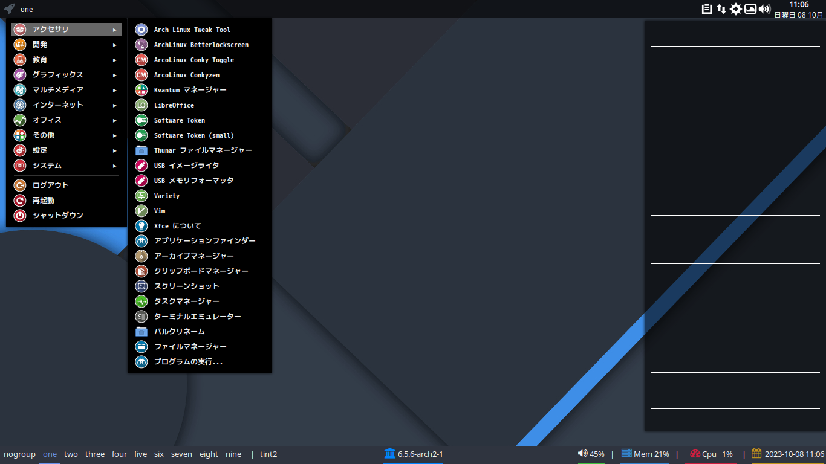Switch to workspace three
Image resolution: width=826 pixels, height=464 pixels.
click(95, 454)
